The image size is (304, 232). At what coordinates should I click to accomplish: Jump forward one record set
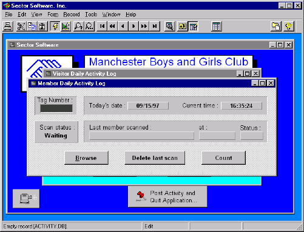(x=144, y=26)
